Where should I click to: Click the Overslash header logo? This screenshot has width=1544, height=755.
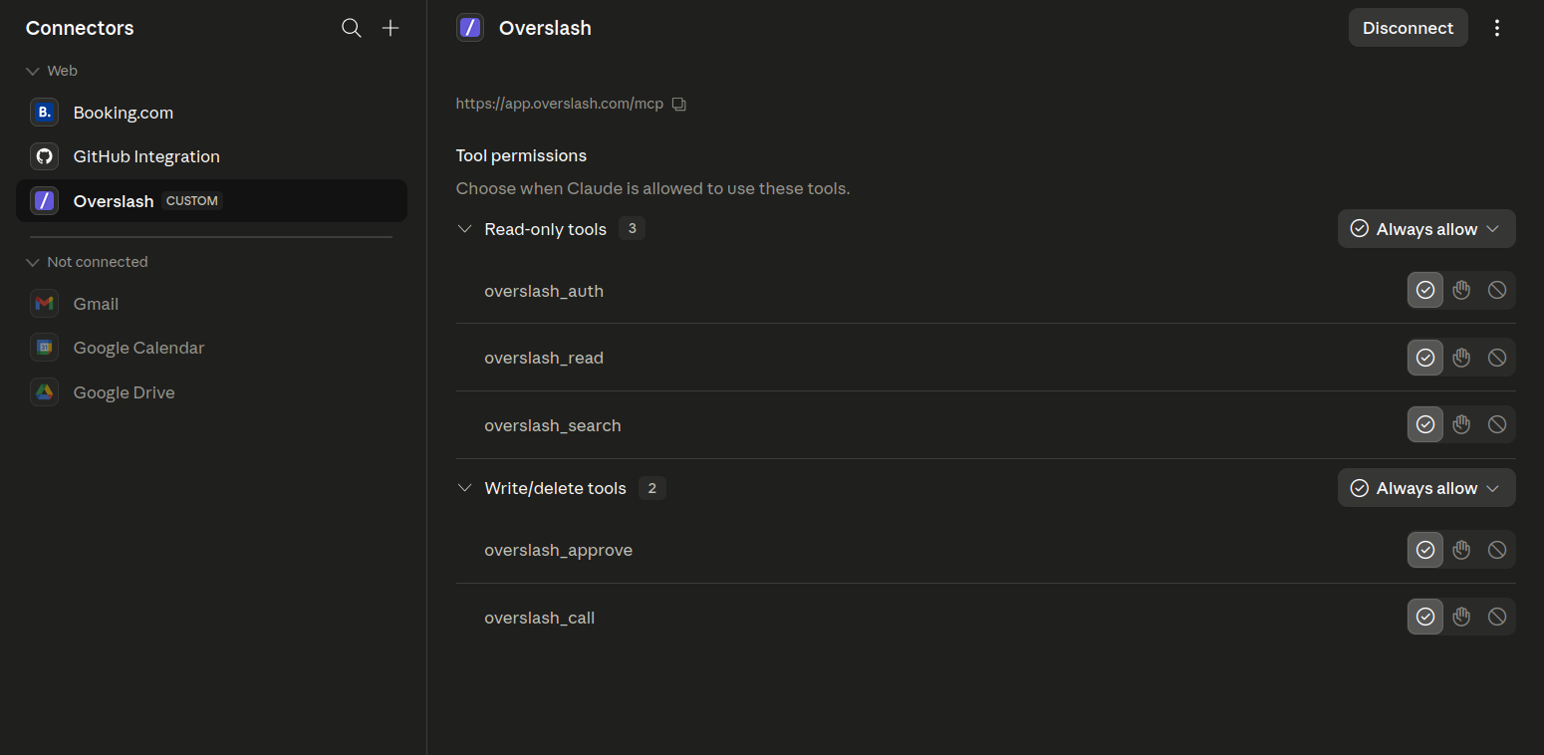[470, 28]
